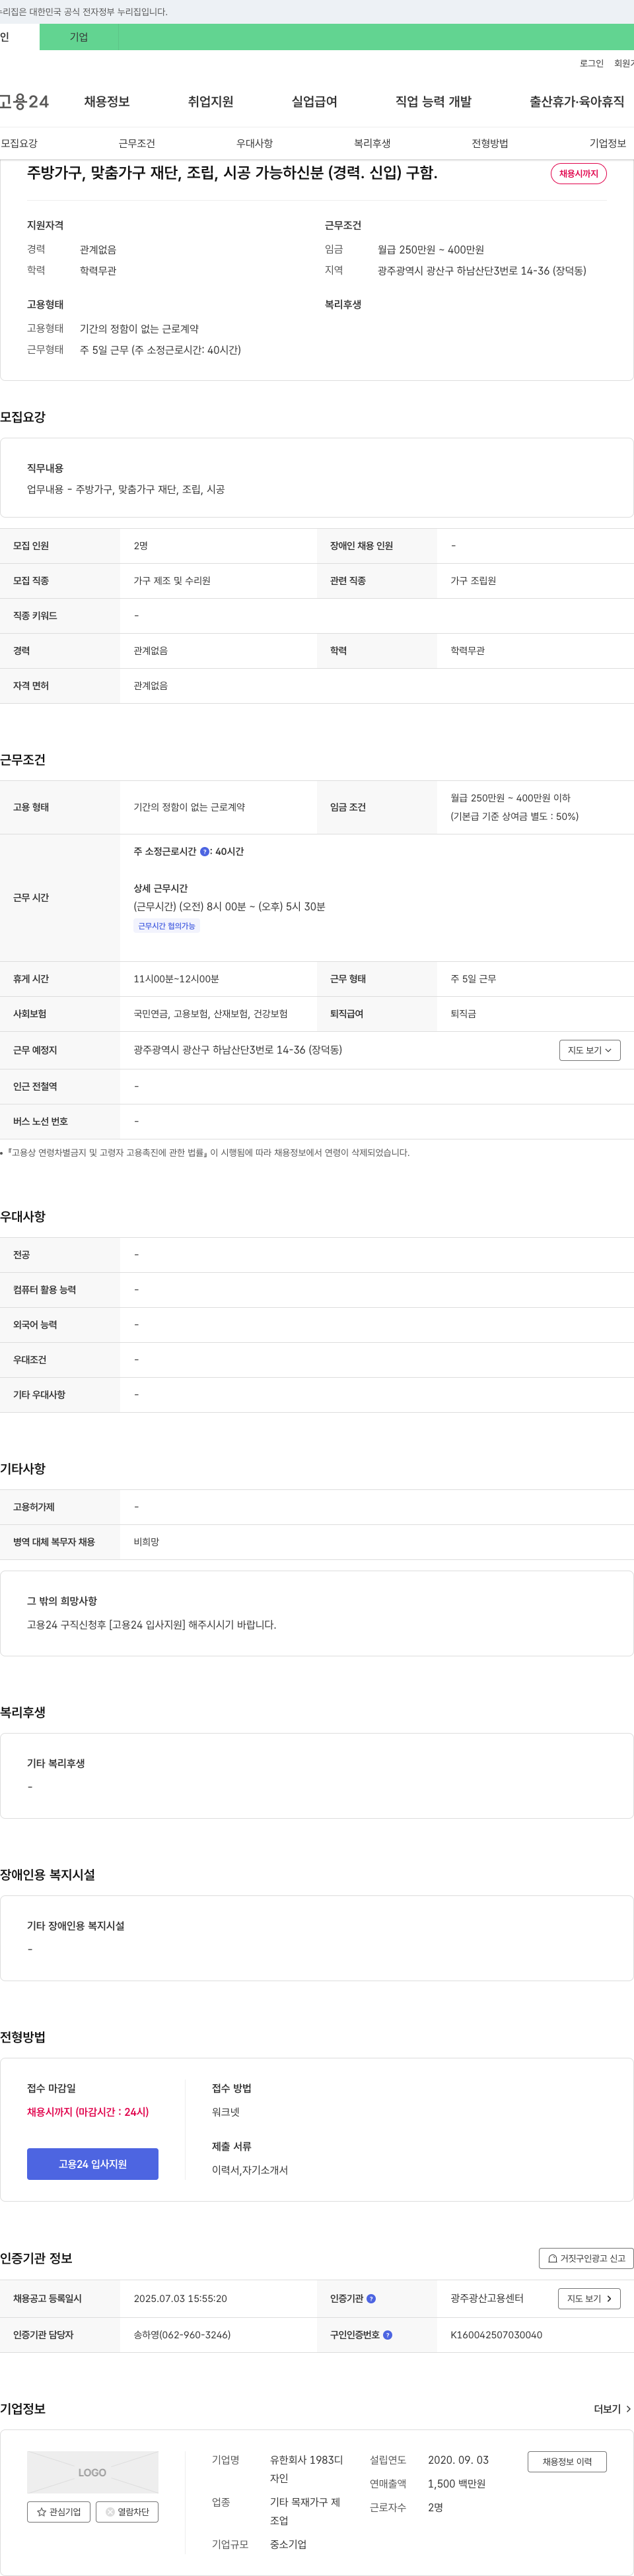Open 지도 보기 for 광주광산고용센터
This screenshot has height=2576, width=634.
(589, 2298)
